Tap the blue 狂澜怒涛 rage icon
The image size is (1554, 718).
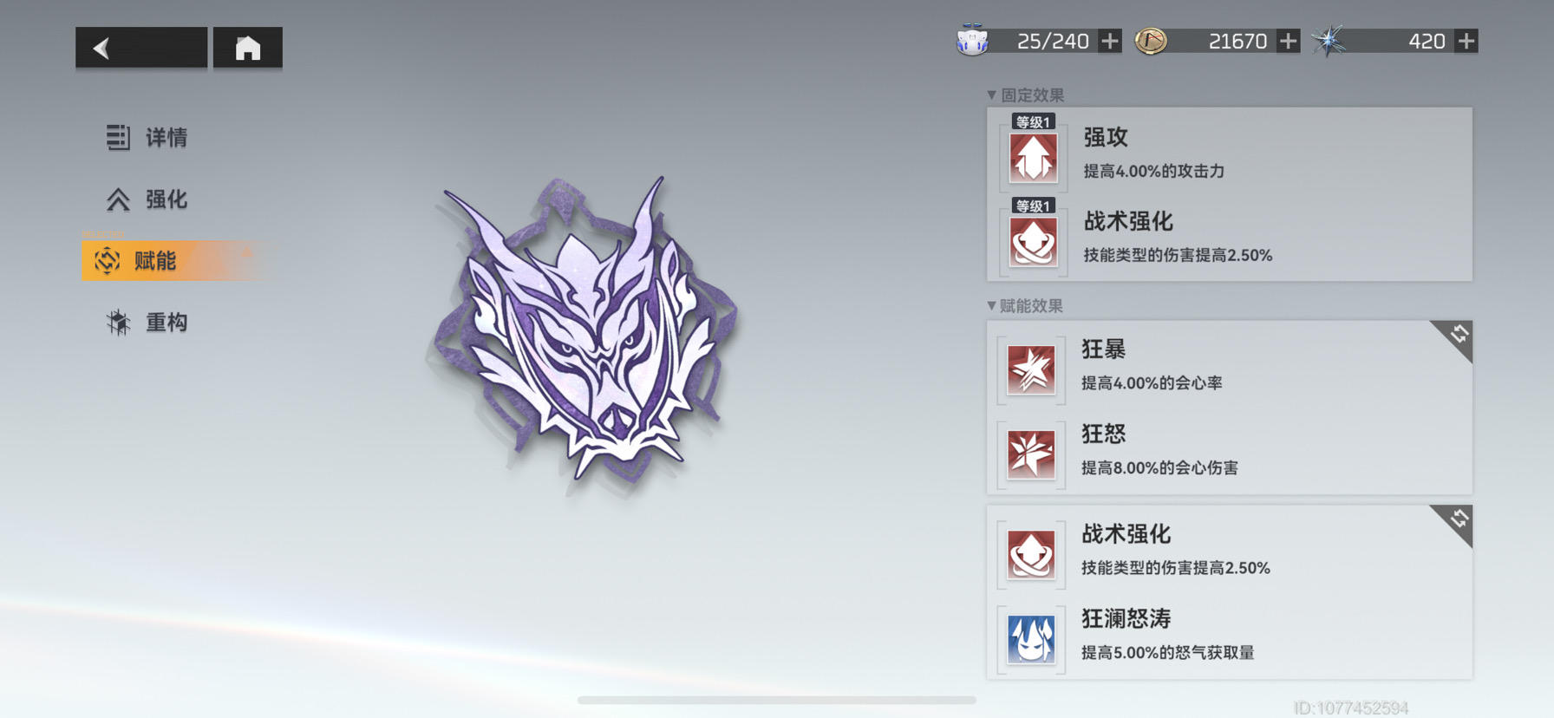1031,639
